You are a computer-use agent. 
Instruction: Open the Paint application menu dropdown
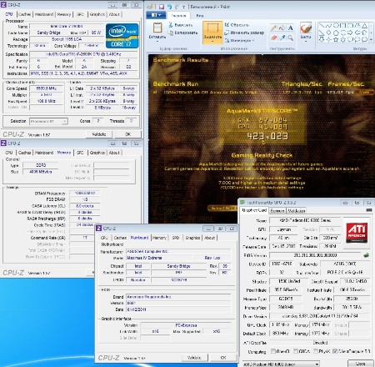156,15
